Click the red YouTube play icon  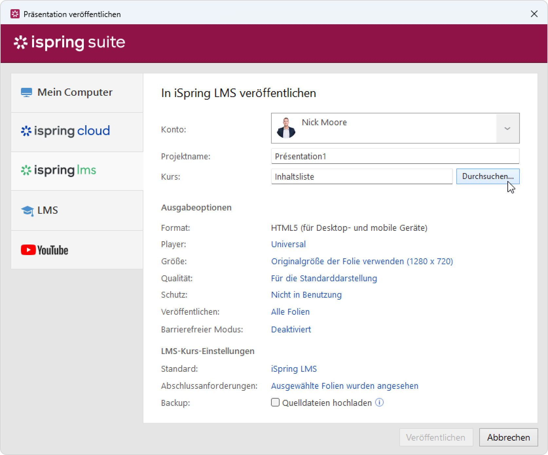pos(28,250)
